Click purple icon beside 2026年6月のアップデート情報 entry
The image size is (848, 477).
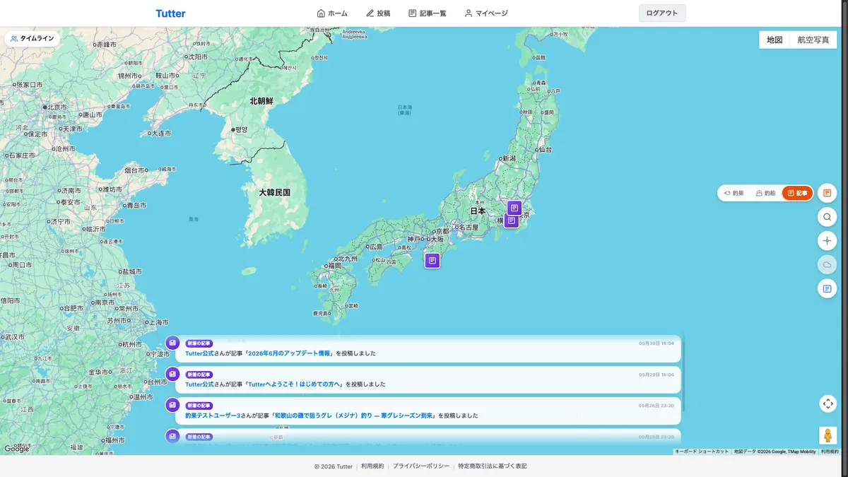[172, 343]
